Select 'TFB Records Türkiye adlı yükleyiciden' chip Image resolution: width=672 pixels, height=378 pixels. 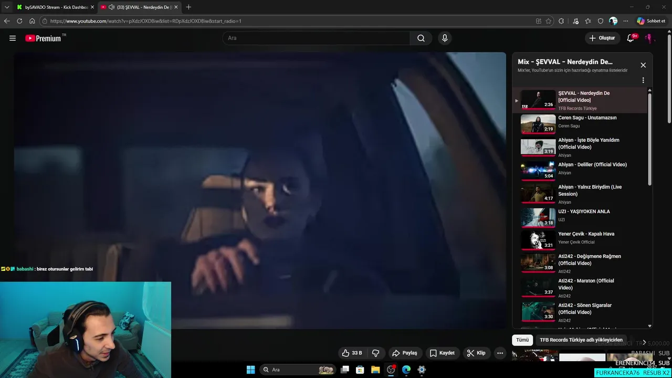tap(581, 340)
